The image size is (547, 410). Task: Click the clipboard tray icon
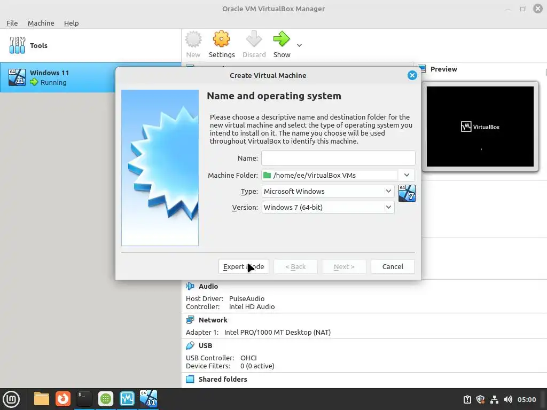(x=467, y=399)
